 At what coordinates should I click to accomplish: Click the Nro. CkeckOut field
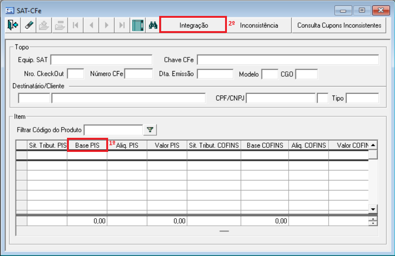click(x=76, y=74)
